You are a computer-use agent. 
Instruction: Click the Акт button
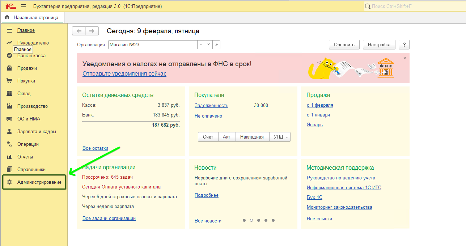(226, 137)
